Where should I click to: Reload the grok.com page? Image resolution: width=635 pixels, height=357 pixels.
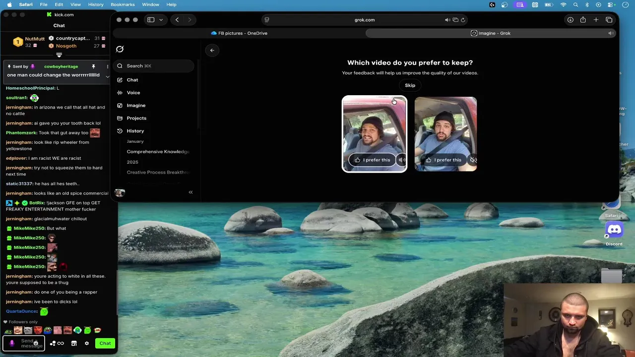coord(463,20)
